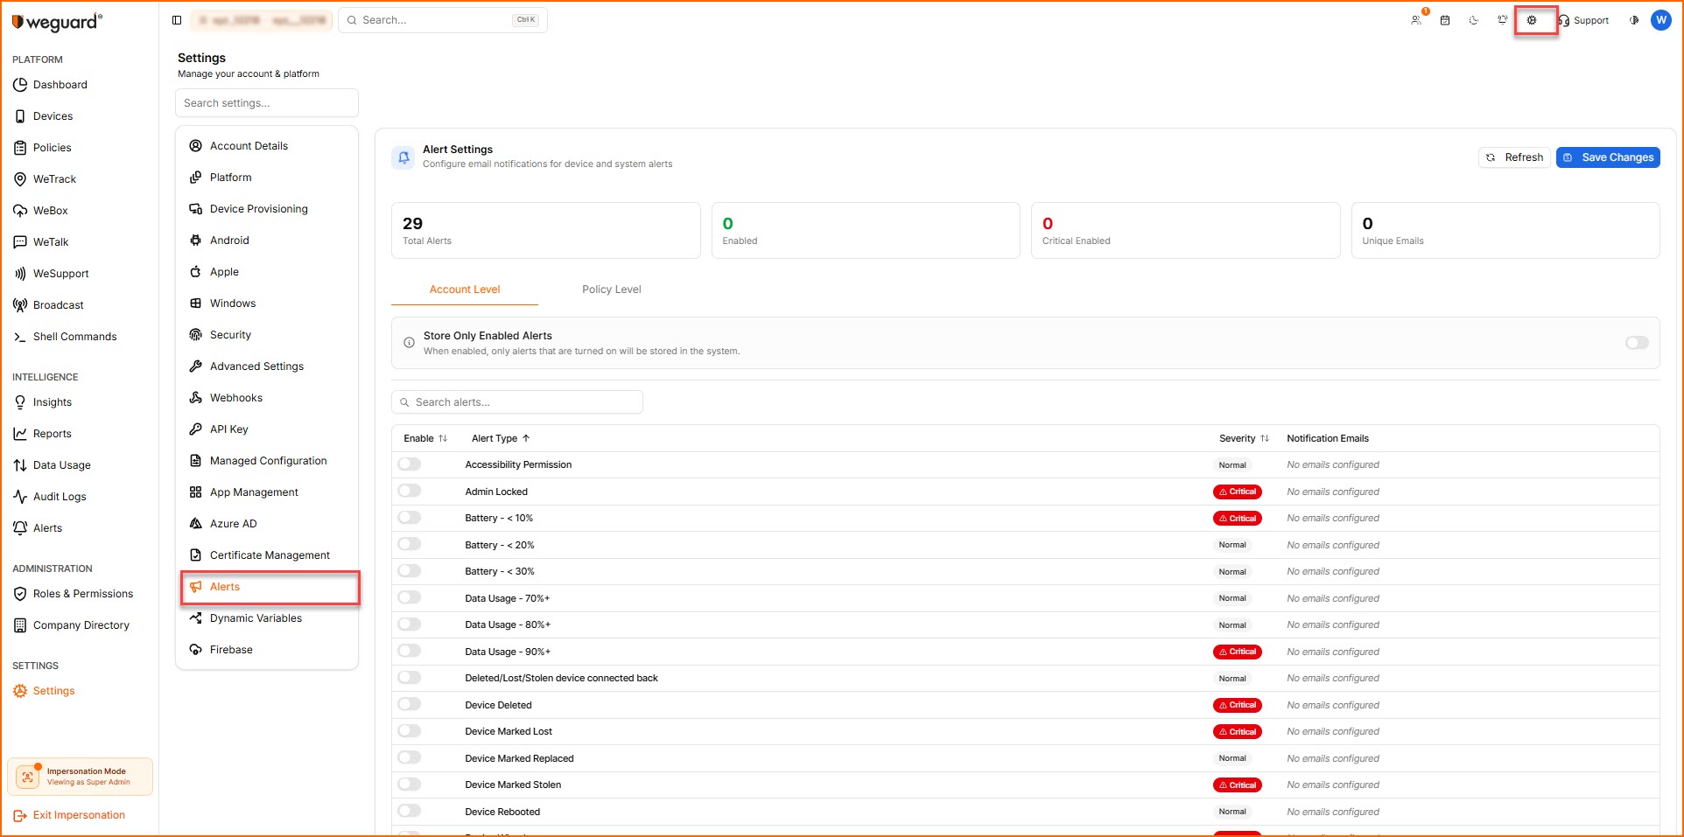
Task: Click the Refresh button
Action: 1514,157
